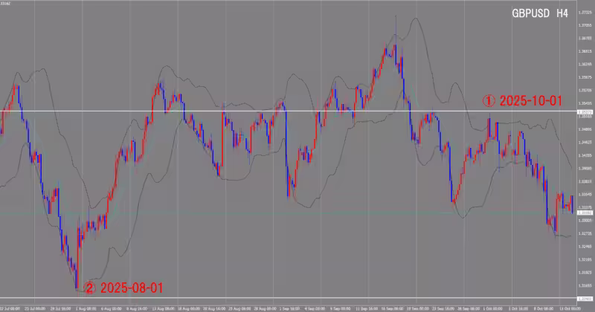The height and width of the screenshot is (312, 595).
Task: Select the red 2025-10-01 annotation label
Action: pos(531,101)
